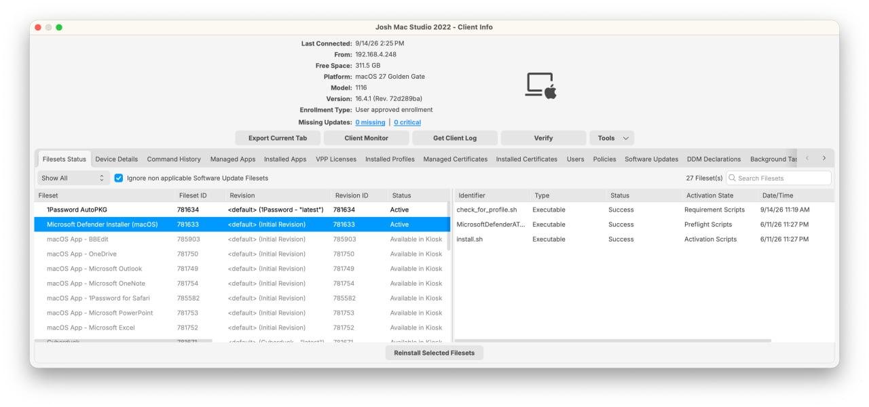Switch to the Managed Certificates tab

456,159
